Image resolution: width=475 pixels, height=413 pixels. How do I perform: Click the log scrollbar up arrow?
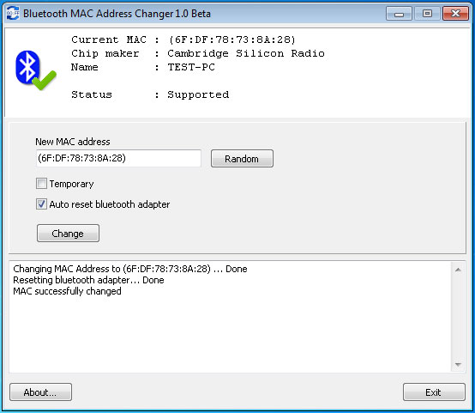[x=458, y=270]
